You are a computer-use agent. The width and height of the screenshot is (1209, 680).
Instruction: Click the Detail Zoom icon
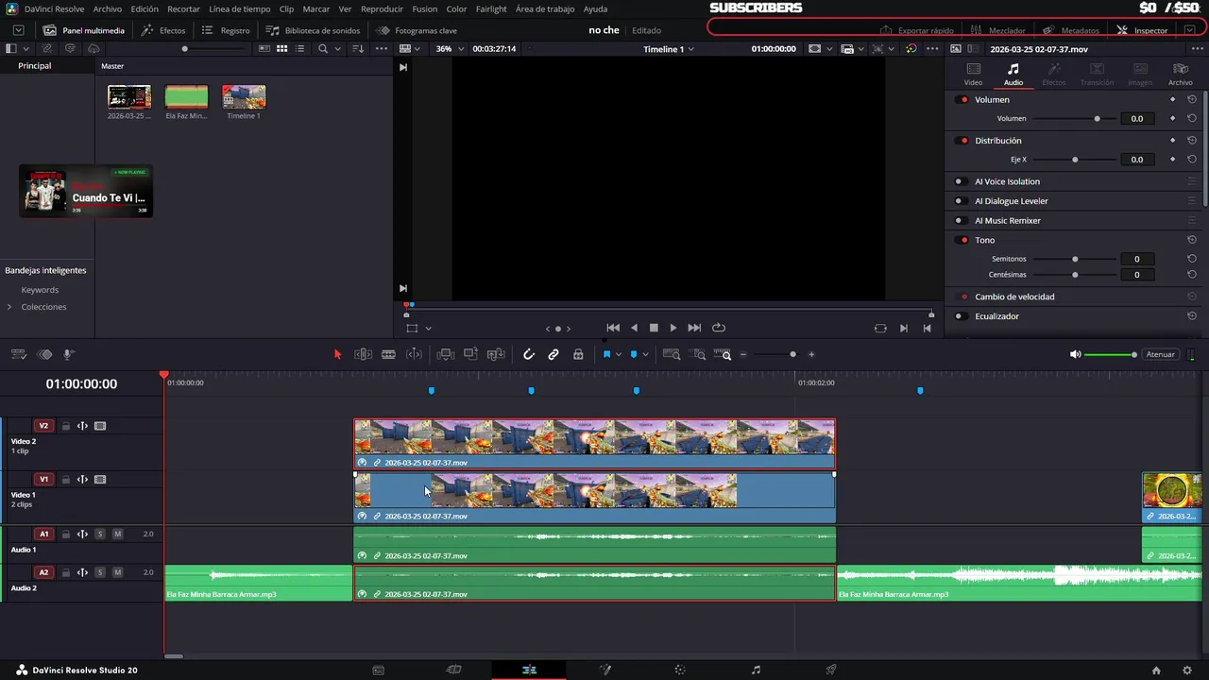point(699,354)
